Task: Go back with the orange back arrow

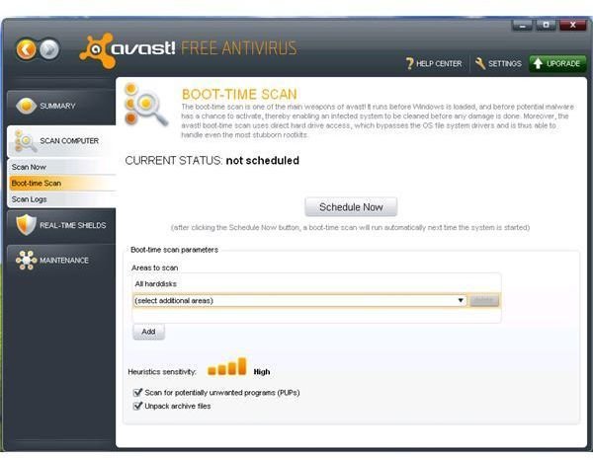Action: 26,49
